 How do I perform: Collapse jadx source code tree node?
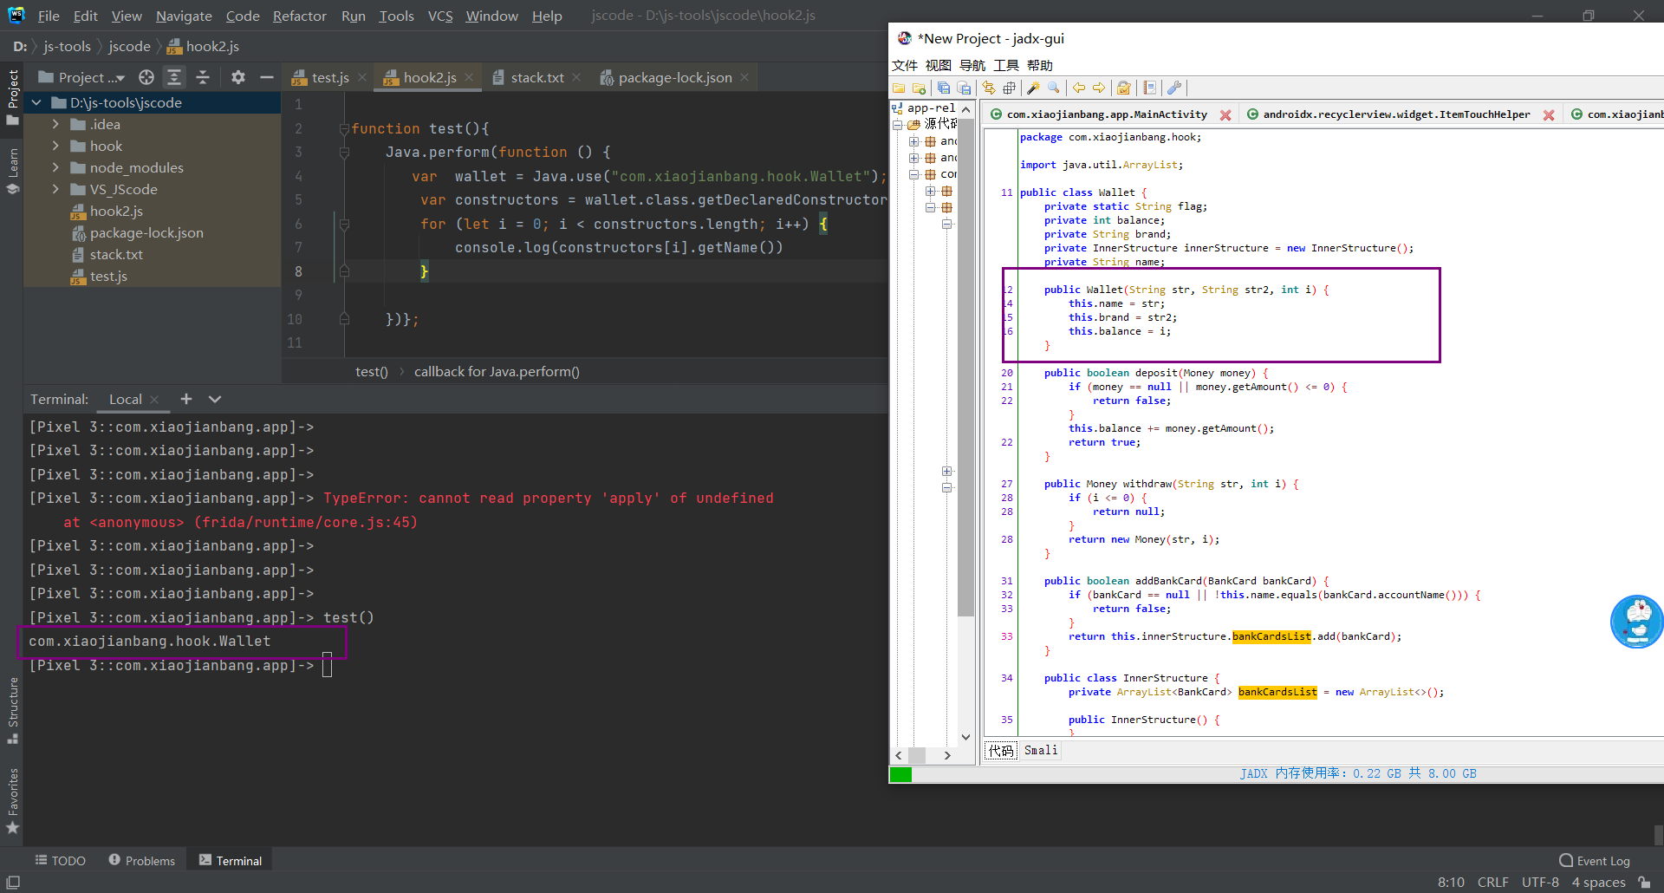(x=898, y=125)
